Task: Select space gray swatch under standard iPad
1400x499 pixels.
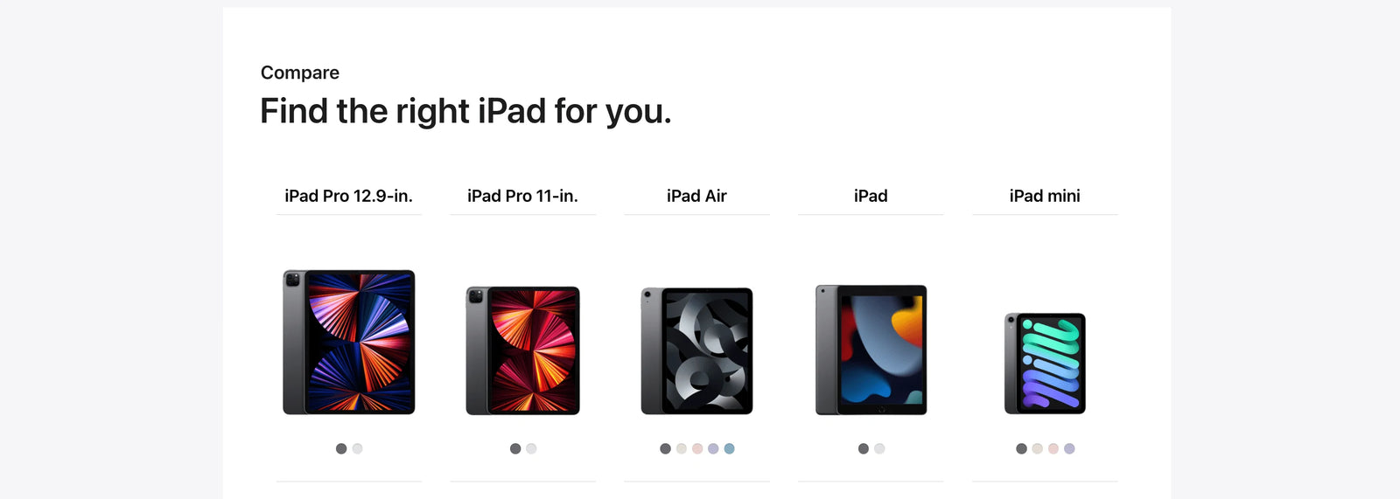Action: (x=864, y=448)
